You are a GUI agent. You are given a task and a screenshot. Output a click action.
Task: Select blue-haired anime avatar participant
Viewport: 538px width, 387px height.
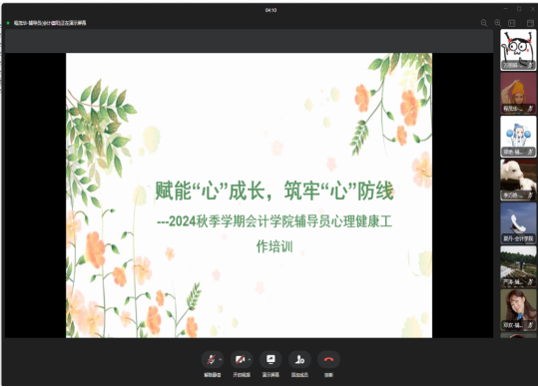coord(518,137)
